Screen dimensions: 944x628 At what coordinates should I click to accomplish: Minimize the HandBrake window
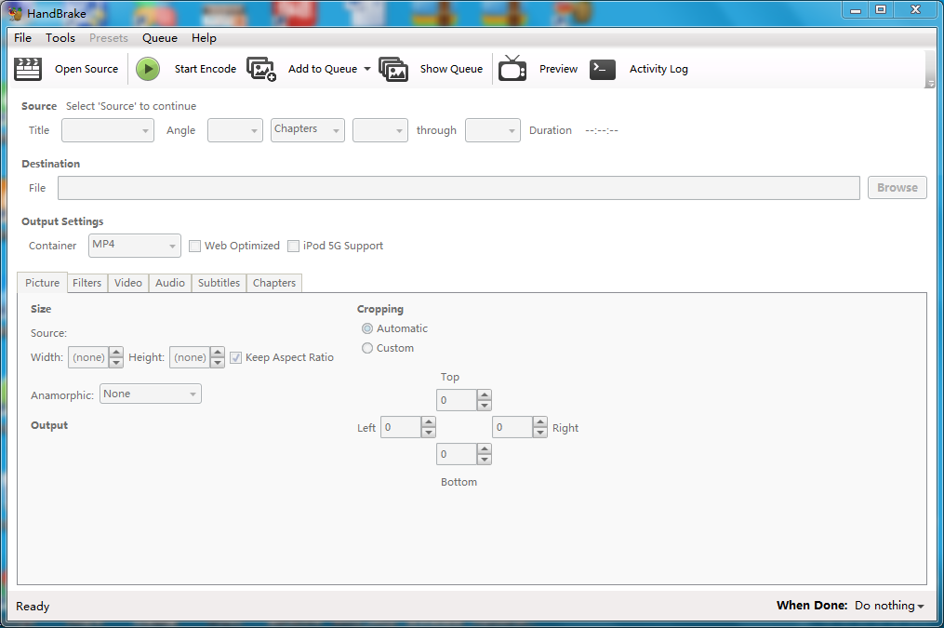coord(855,9)
